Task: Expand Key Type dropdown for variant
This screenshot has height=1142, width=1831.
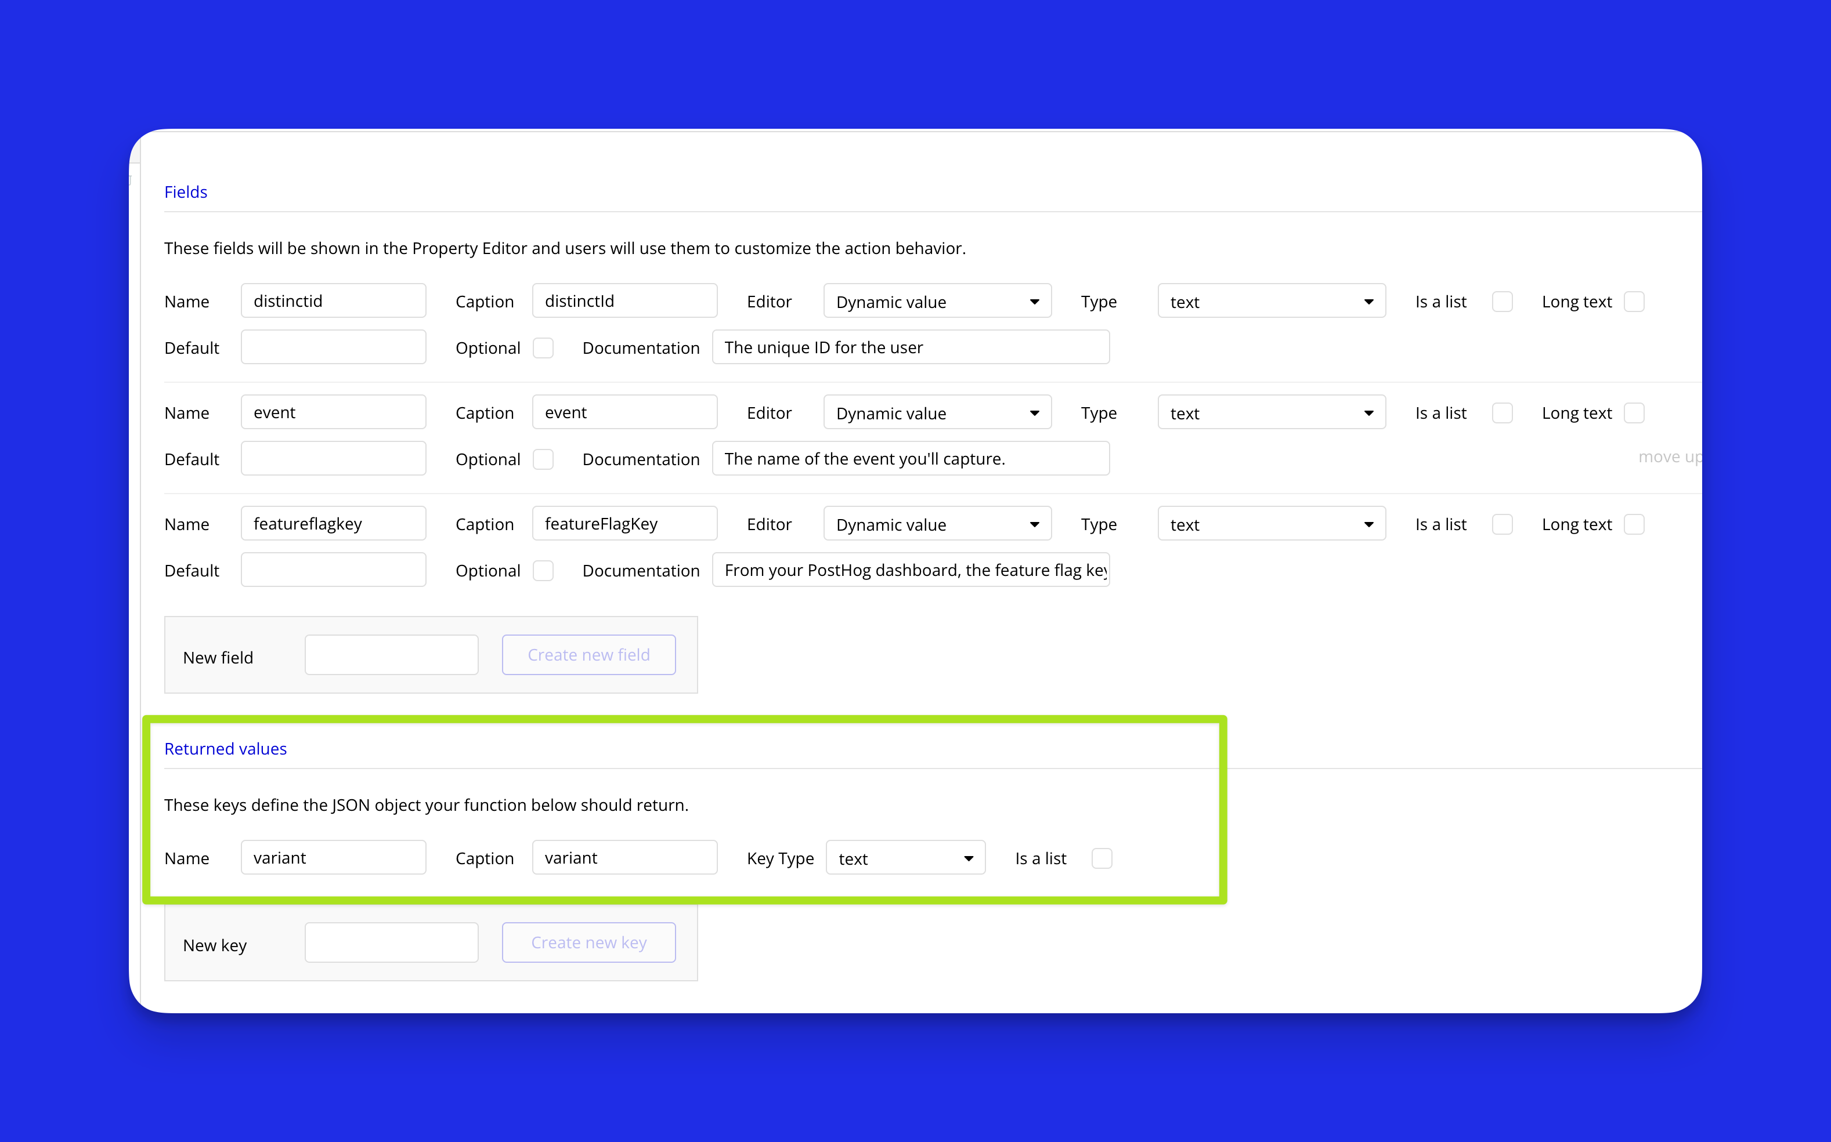Action: [905, 858]
